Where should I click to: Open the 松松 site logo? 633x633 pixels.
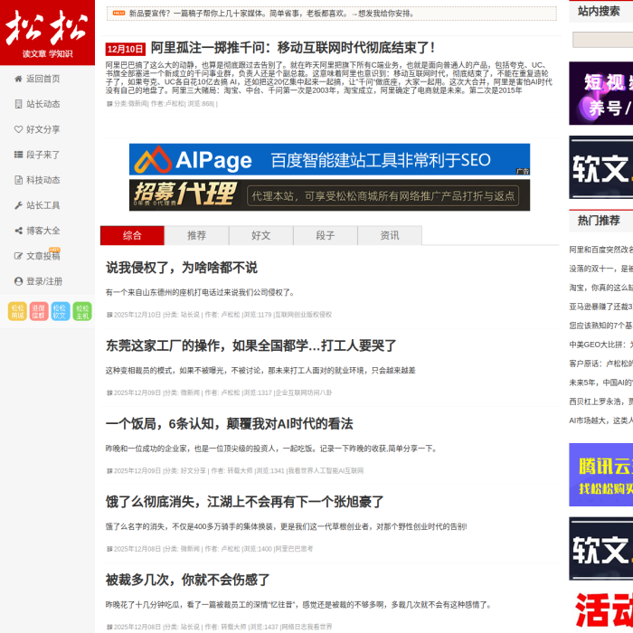pyautogui.click(x=47, y=33)
